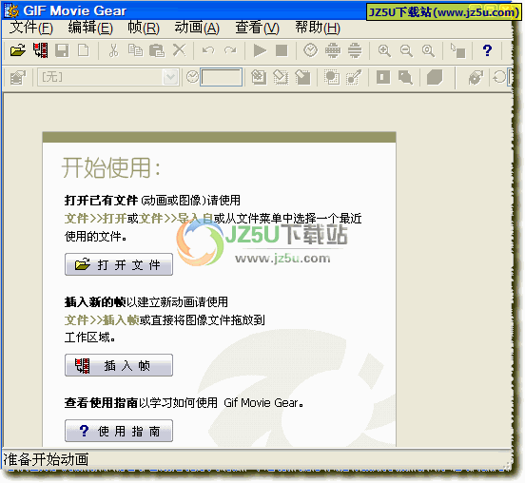Screen dimensions: 525x483
Task: Click the Open file folder toolbar icon
Action: [18, 50]
